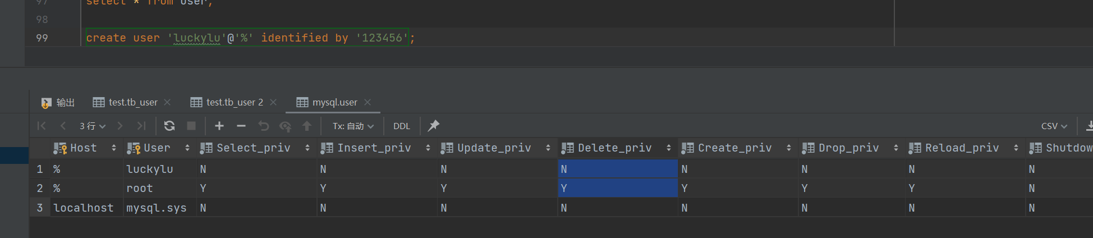Screen dimensions: 1093x238
Task: Select row 3 by its row number
Action: [x=40, y=208]
